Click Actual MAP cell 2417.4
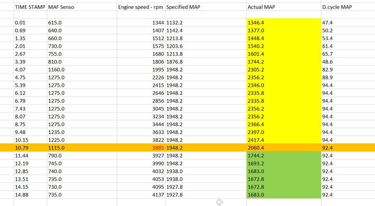 (284, 140)
